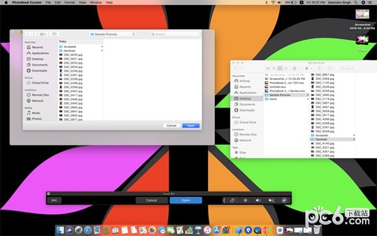This screenshot has width=377, height=236.
Task: Open view mode dropdown in Open dialog
Action: [x=43, y=34]
